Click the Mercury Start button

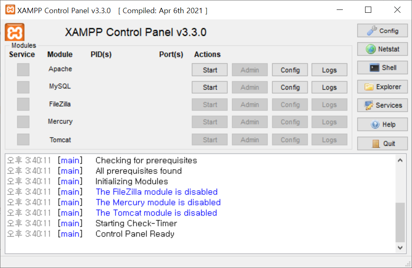coord(209,122)
